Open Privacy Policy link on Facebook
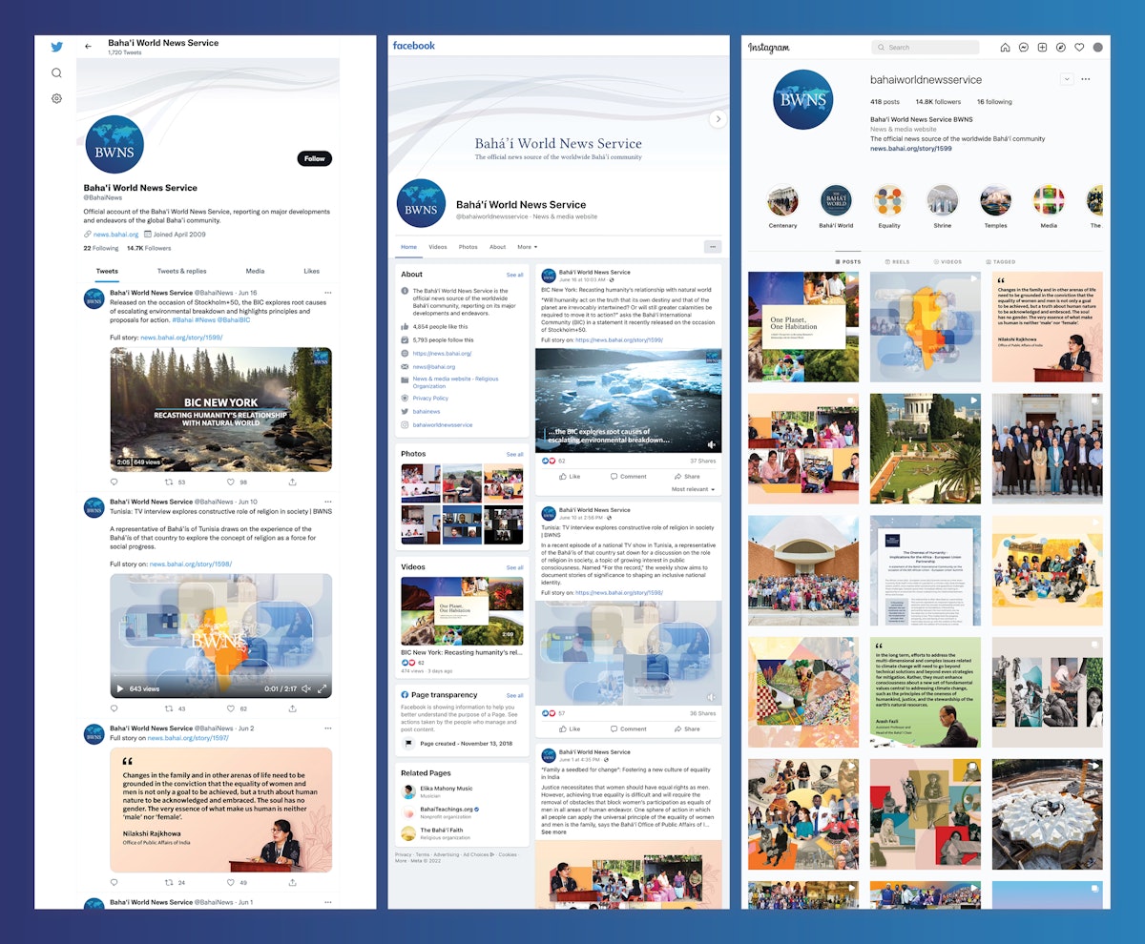This screenshot has height=944, width=1145. [x=430, y=398]
